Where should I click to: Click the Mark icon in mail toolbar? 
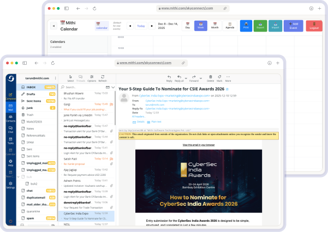click(x=220, y=77)
